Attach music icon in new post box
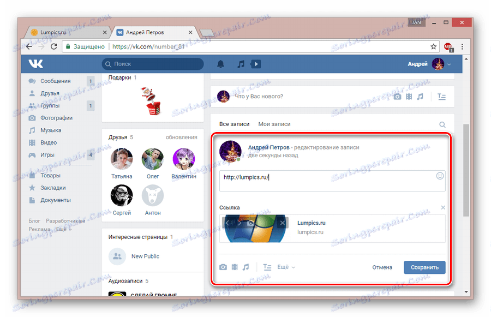The height and width of the screenshot is (317, 491). [x=420, y=97]
